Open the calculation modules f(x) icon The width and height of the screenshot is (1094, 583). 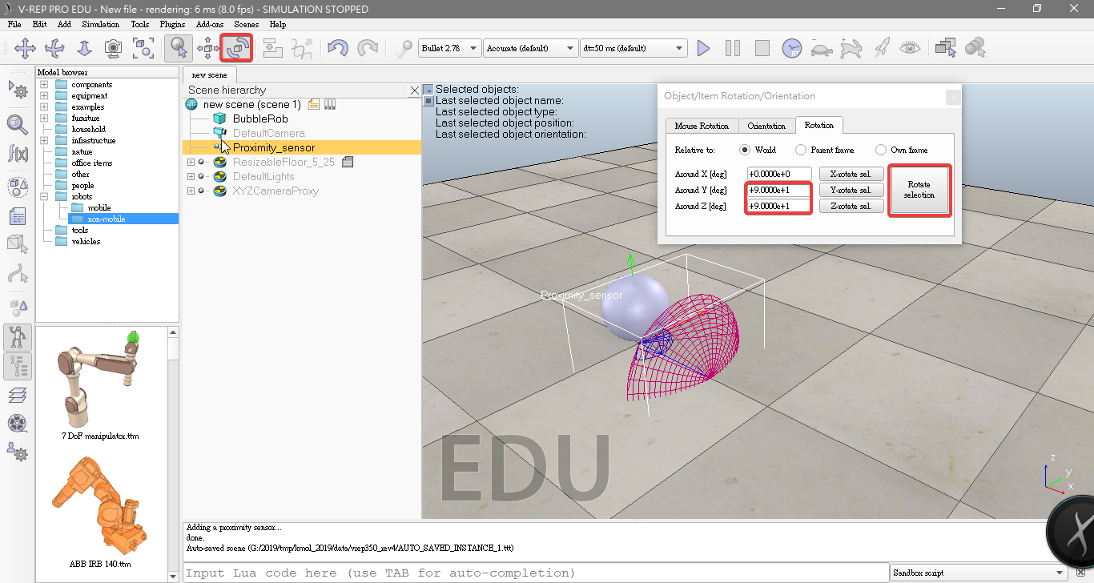[18, 153]
